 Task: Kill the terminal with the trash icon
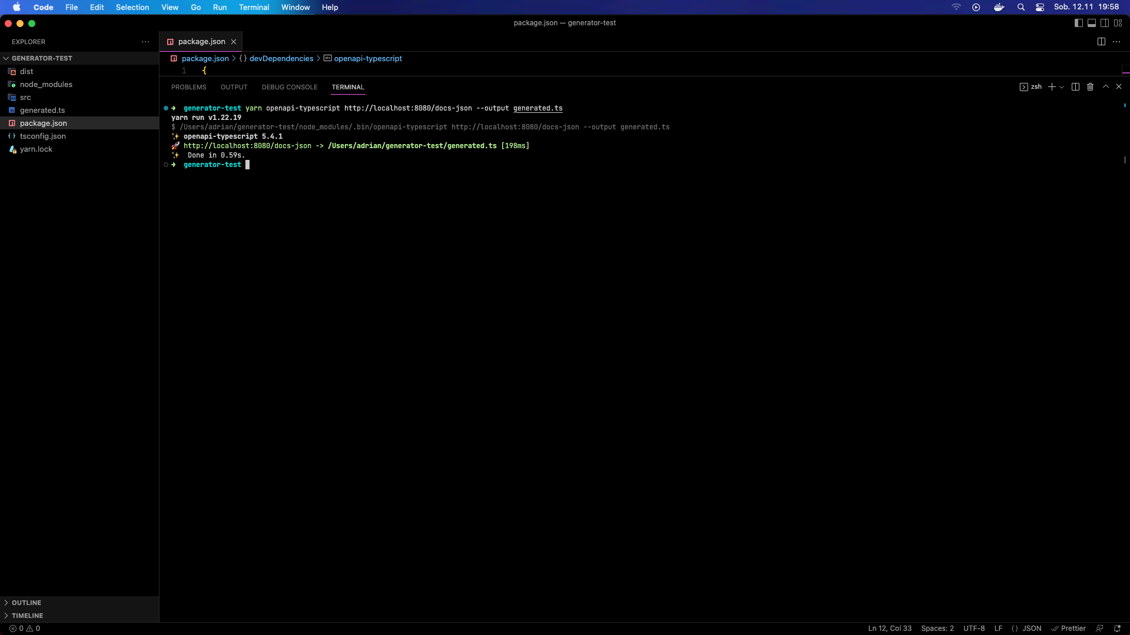(1089, 86)
